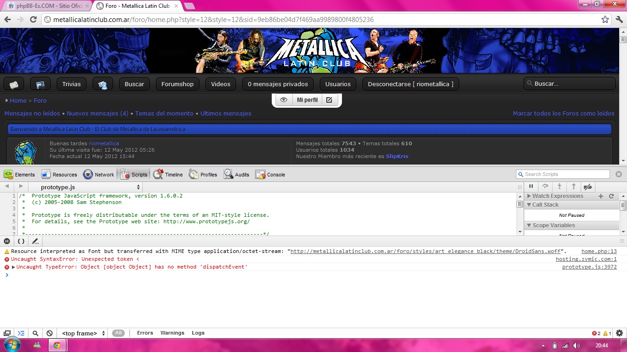The height and width of the screenshot is (352, 627).
Task: Click the Search Scripts input field
Action: coord(563,174)
